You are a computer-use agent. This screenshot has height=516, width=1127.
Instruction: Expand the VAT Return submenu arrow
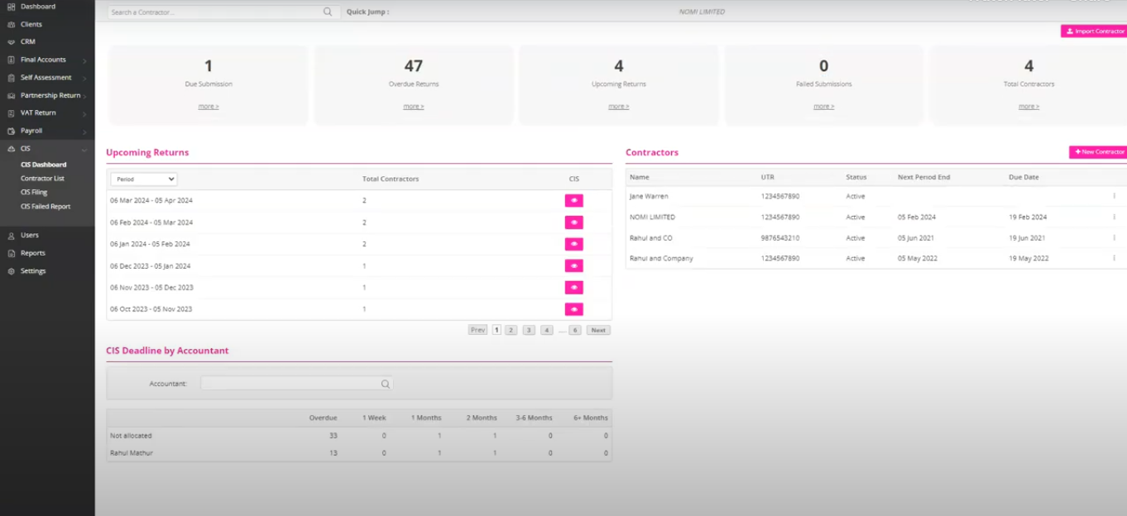click(84, 114)
